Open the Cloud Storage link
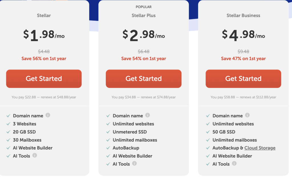This screenshot has width=292, height=178. [x=260, y=148]
